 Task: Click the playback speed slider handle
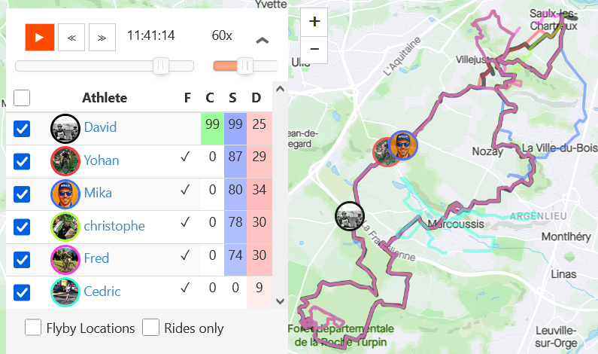244,66
